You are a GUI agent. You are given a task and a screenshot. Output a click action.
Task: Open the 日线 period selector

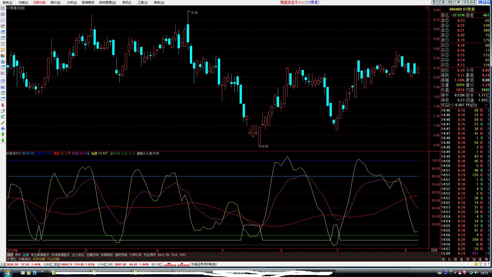(434, 250)
